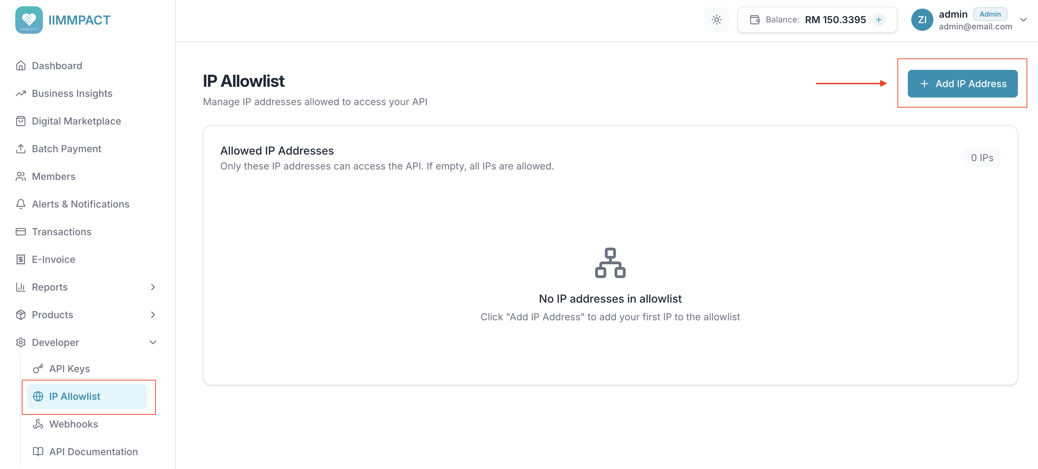Click the globe icon next to IP Allowlist
The width and height of the screenshot is (1038, 469).
(x=38, y=396)
